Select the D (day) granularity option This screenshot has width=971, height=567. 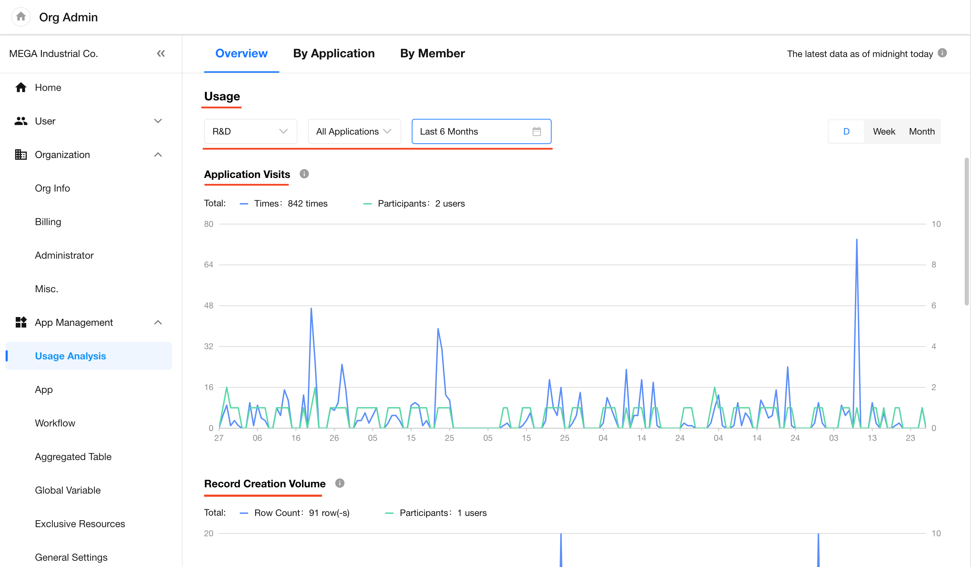(846, 131)
